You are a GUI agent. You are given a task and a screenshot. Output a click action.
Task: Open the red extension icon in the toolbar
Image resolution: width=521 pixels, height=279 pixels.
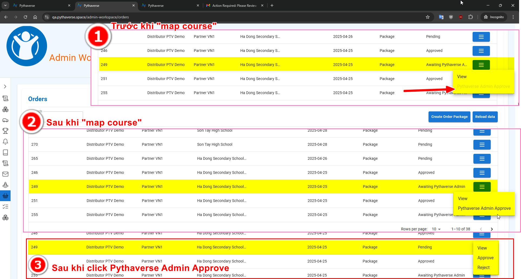[x=461, y=17]
